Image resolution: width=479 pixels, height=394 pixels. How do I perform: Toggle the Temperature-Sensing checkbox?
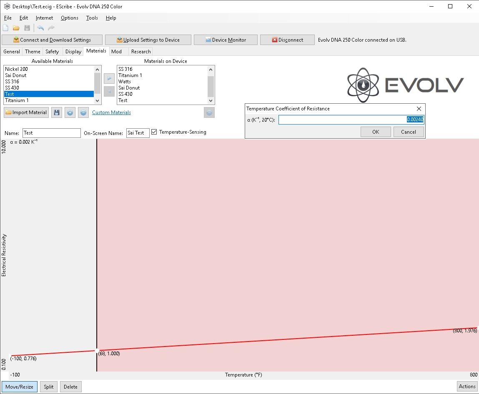pos(154,132)
